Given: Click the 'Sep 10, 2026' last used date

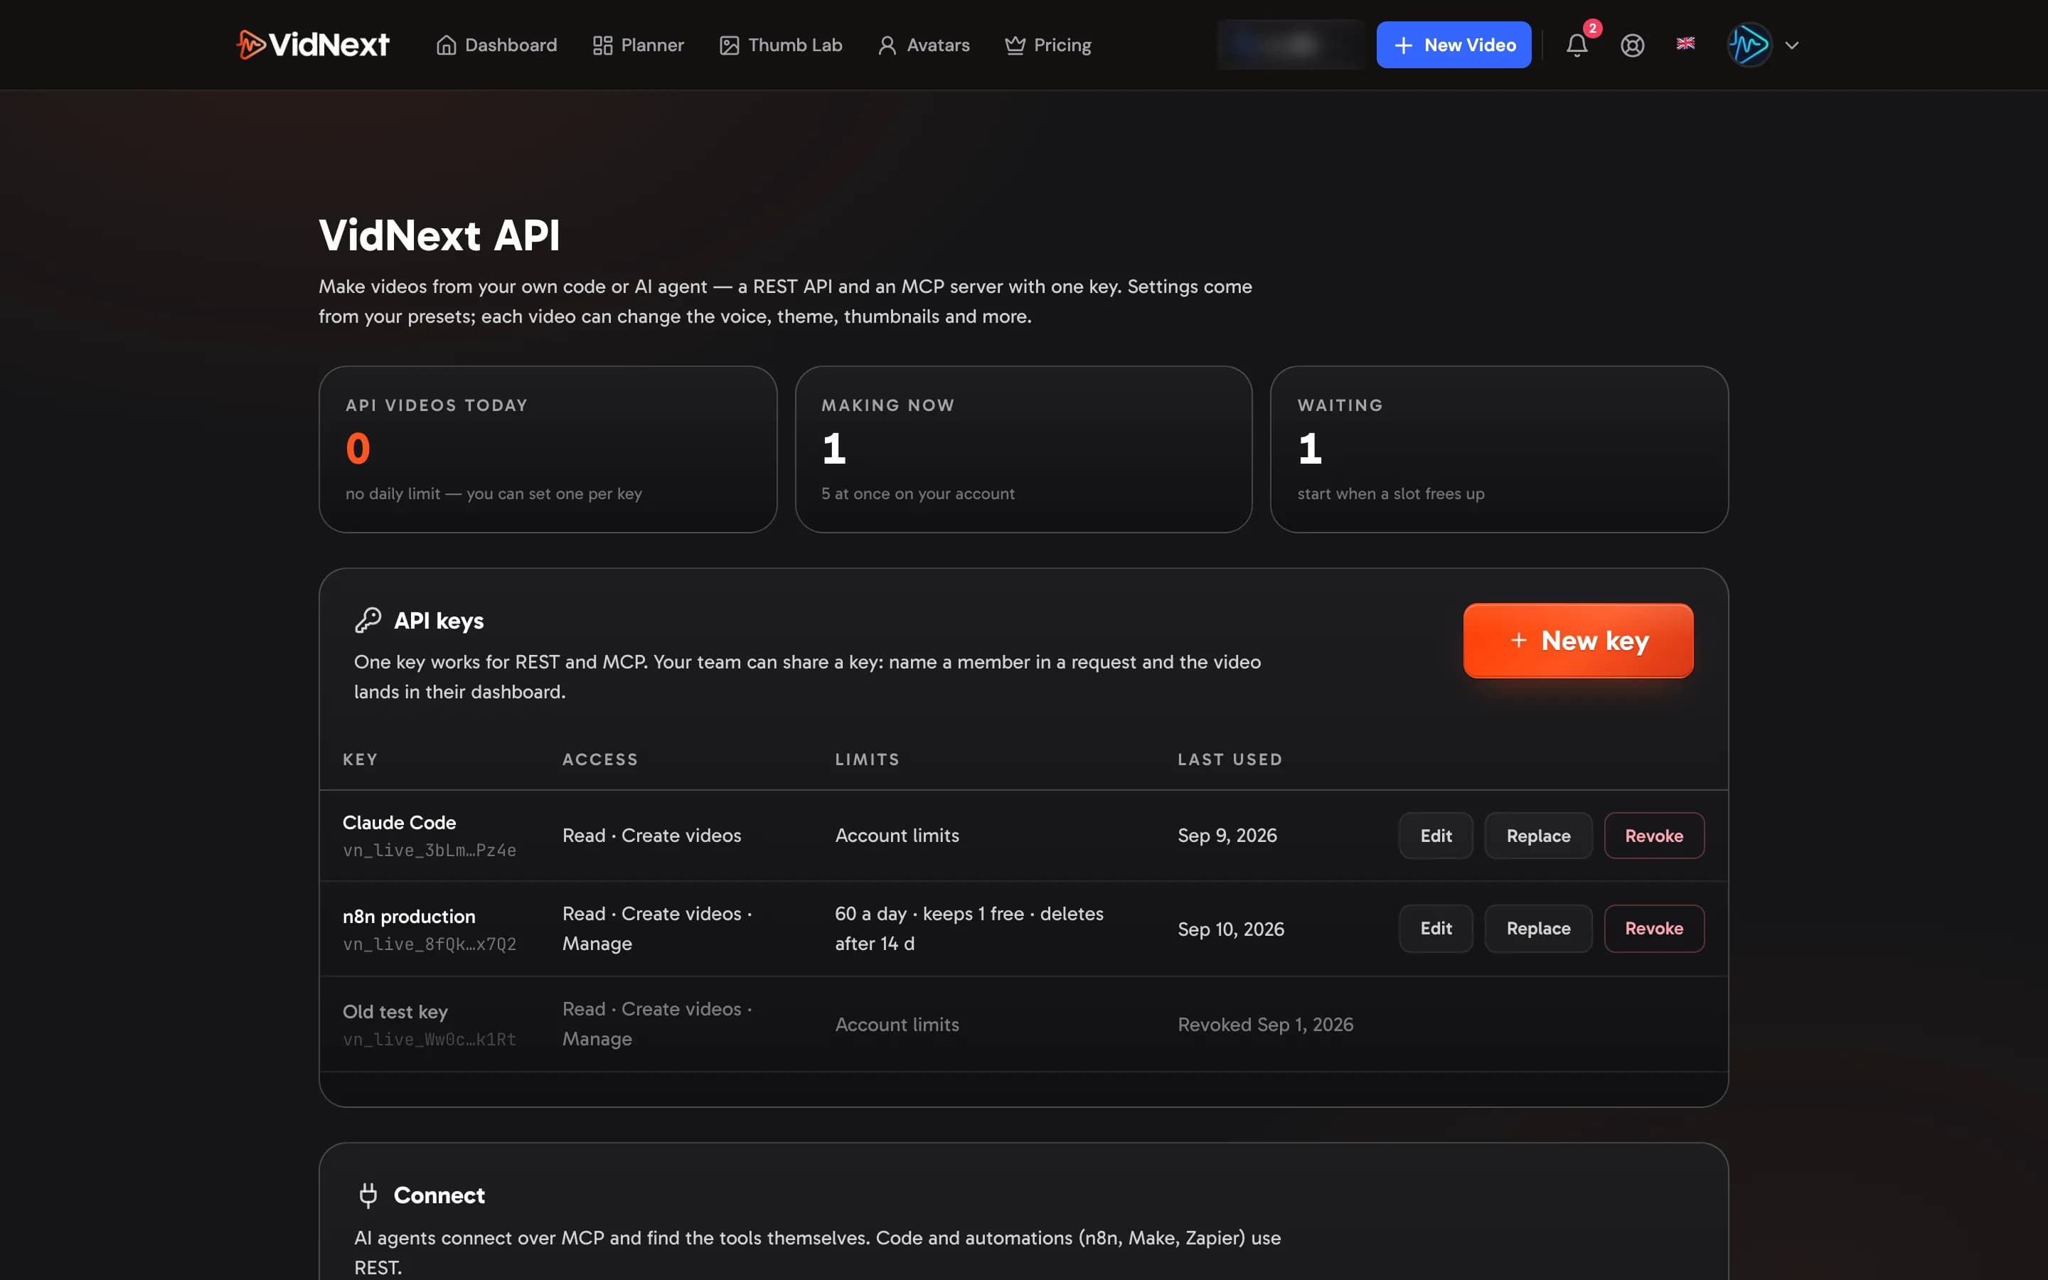Looking at the screenshot, I should pos(1230,929).
